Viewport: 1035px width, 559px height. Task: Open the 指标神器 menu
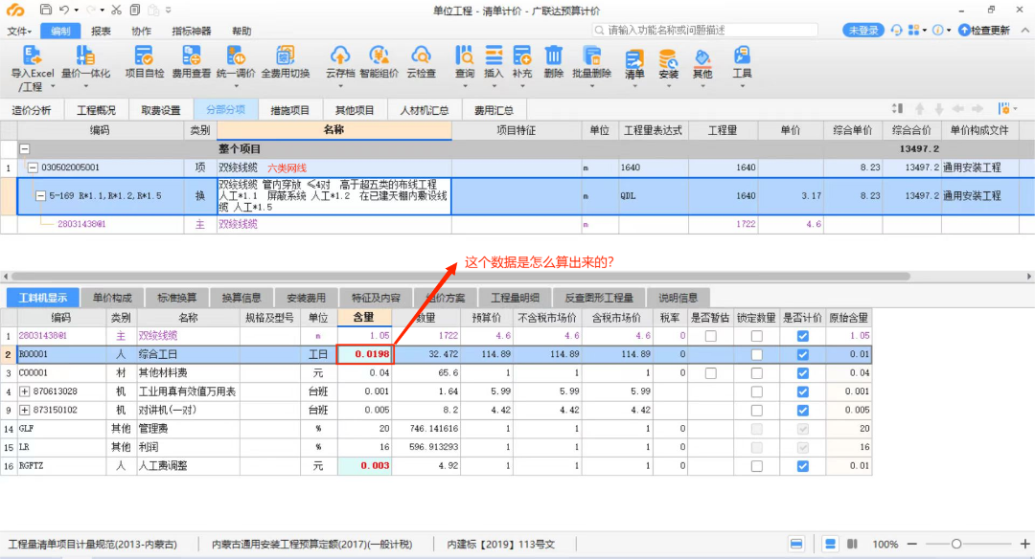click(x=192, y=31)
